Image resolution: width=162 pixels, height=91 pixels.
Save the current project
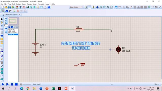pos(10,7)
